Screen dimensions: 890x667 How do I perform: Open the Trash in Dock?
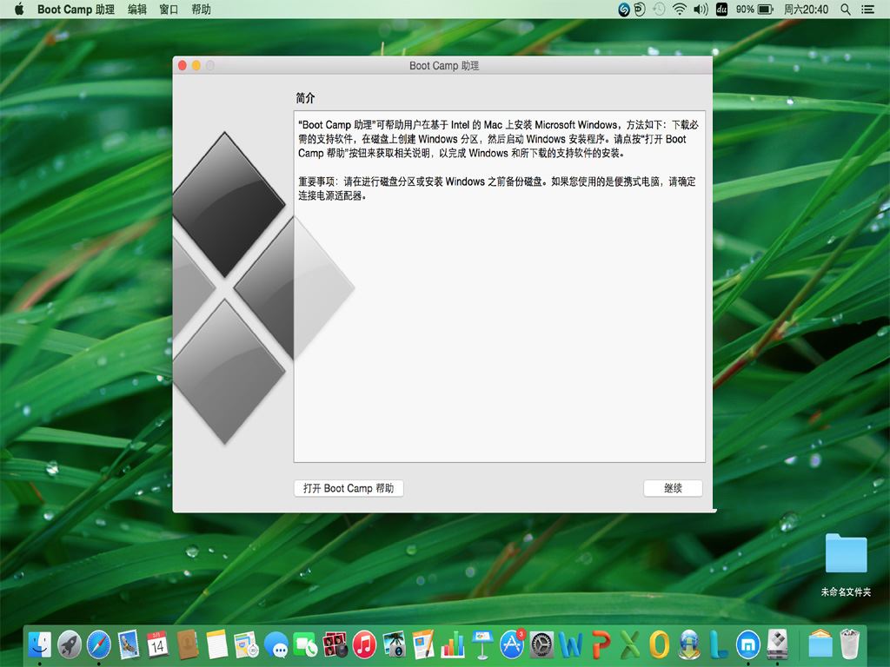coord(850,644)
